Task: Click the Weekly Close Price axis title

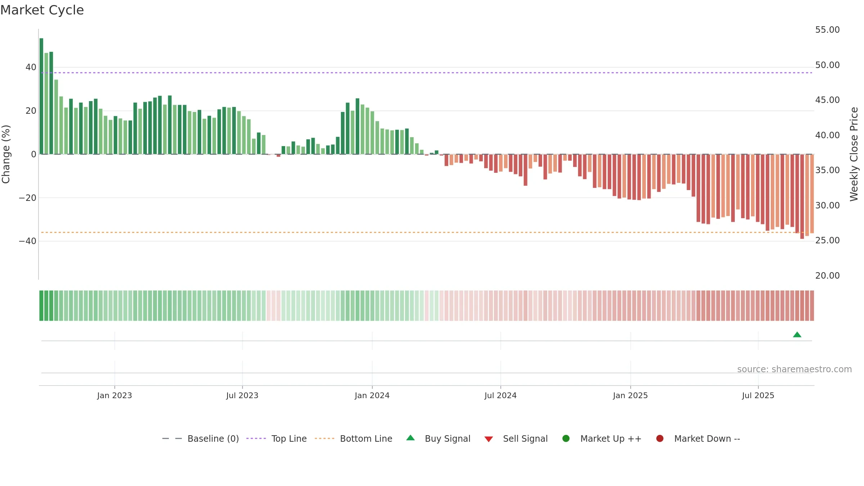Action: [x=854, y=154]
